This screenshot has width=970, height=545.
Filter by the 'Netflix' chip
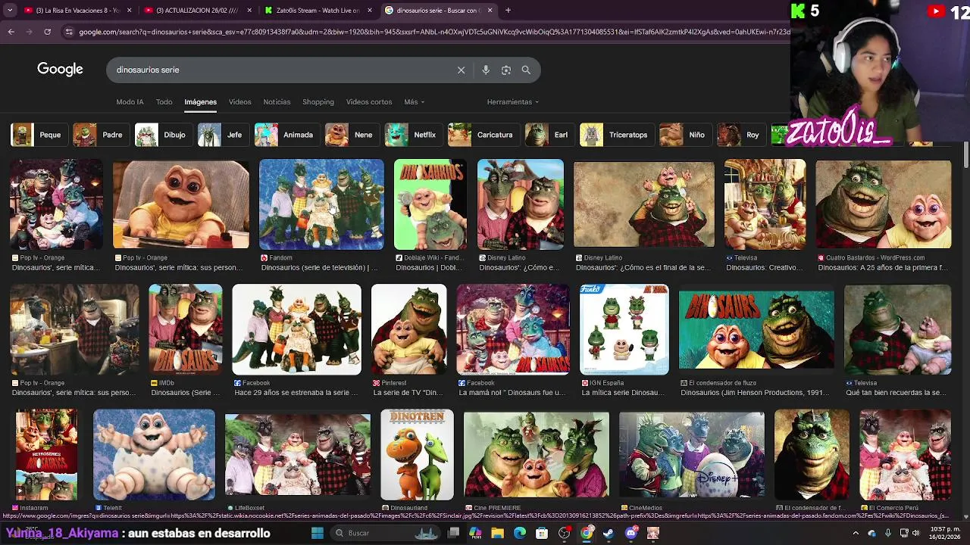[x=413, y=135]
